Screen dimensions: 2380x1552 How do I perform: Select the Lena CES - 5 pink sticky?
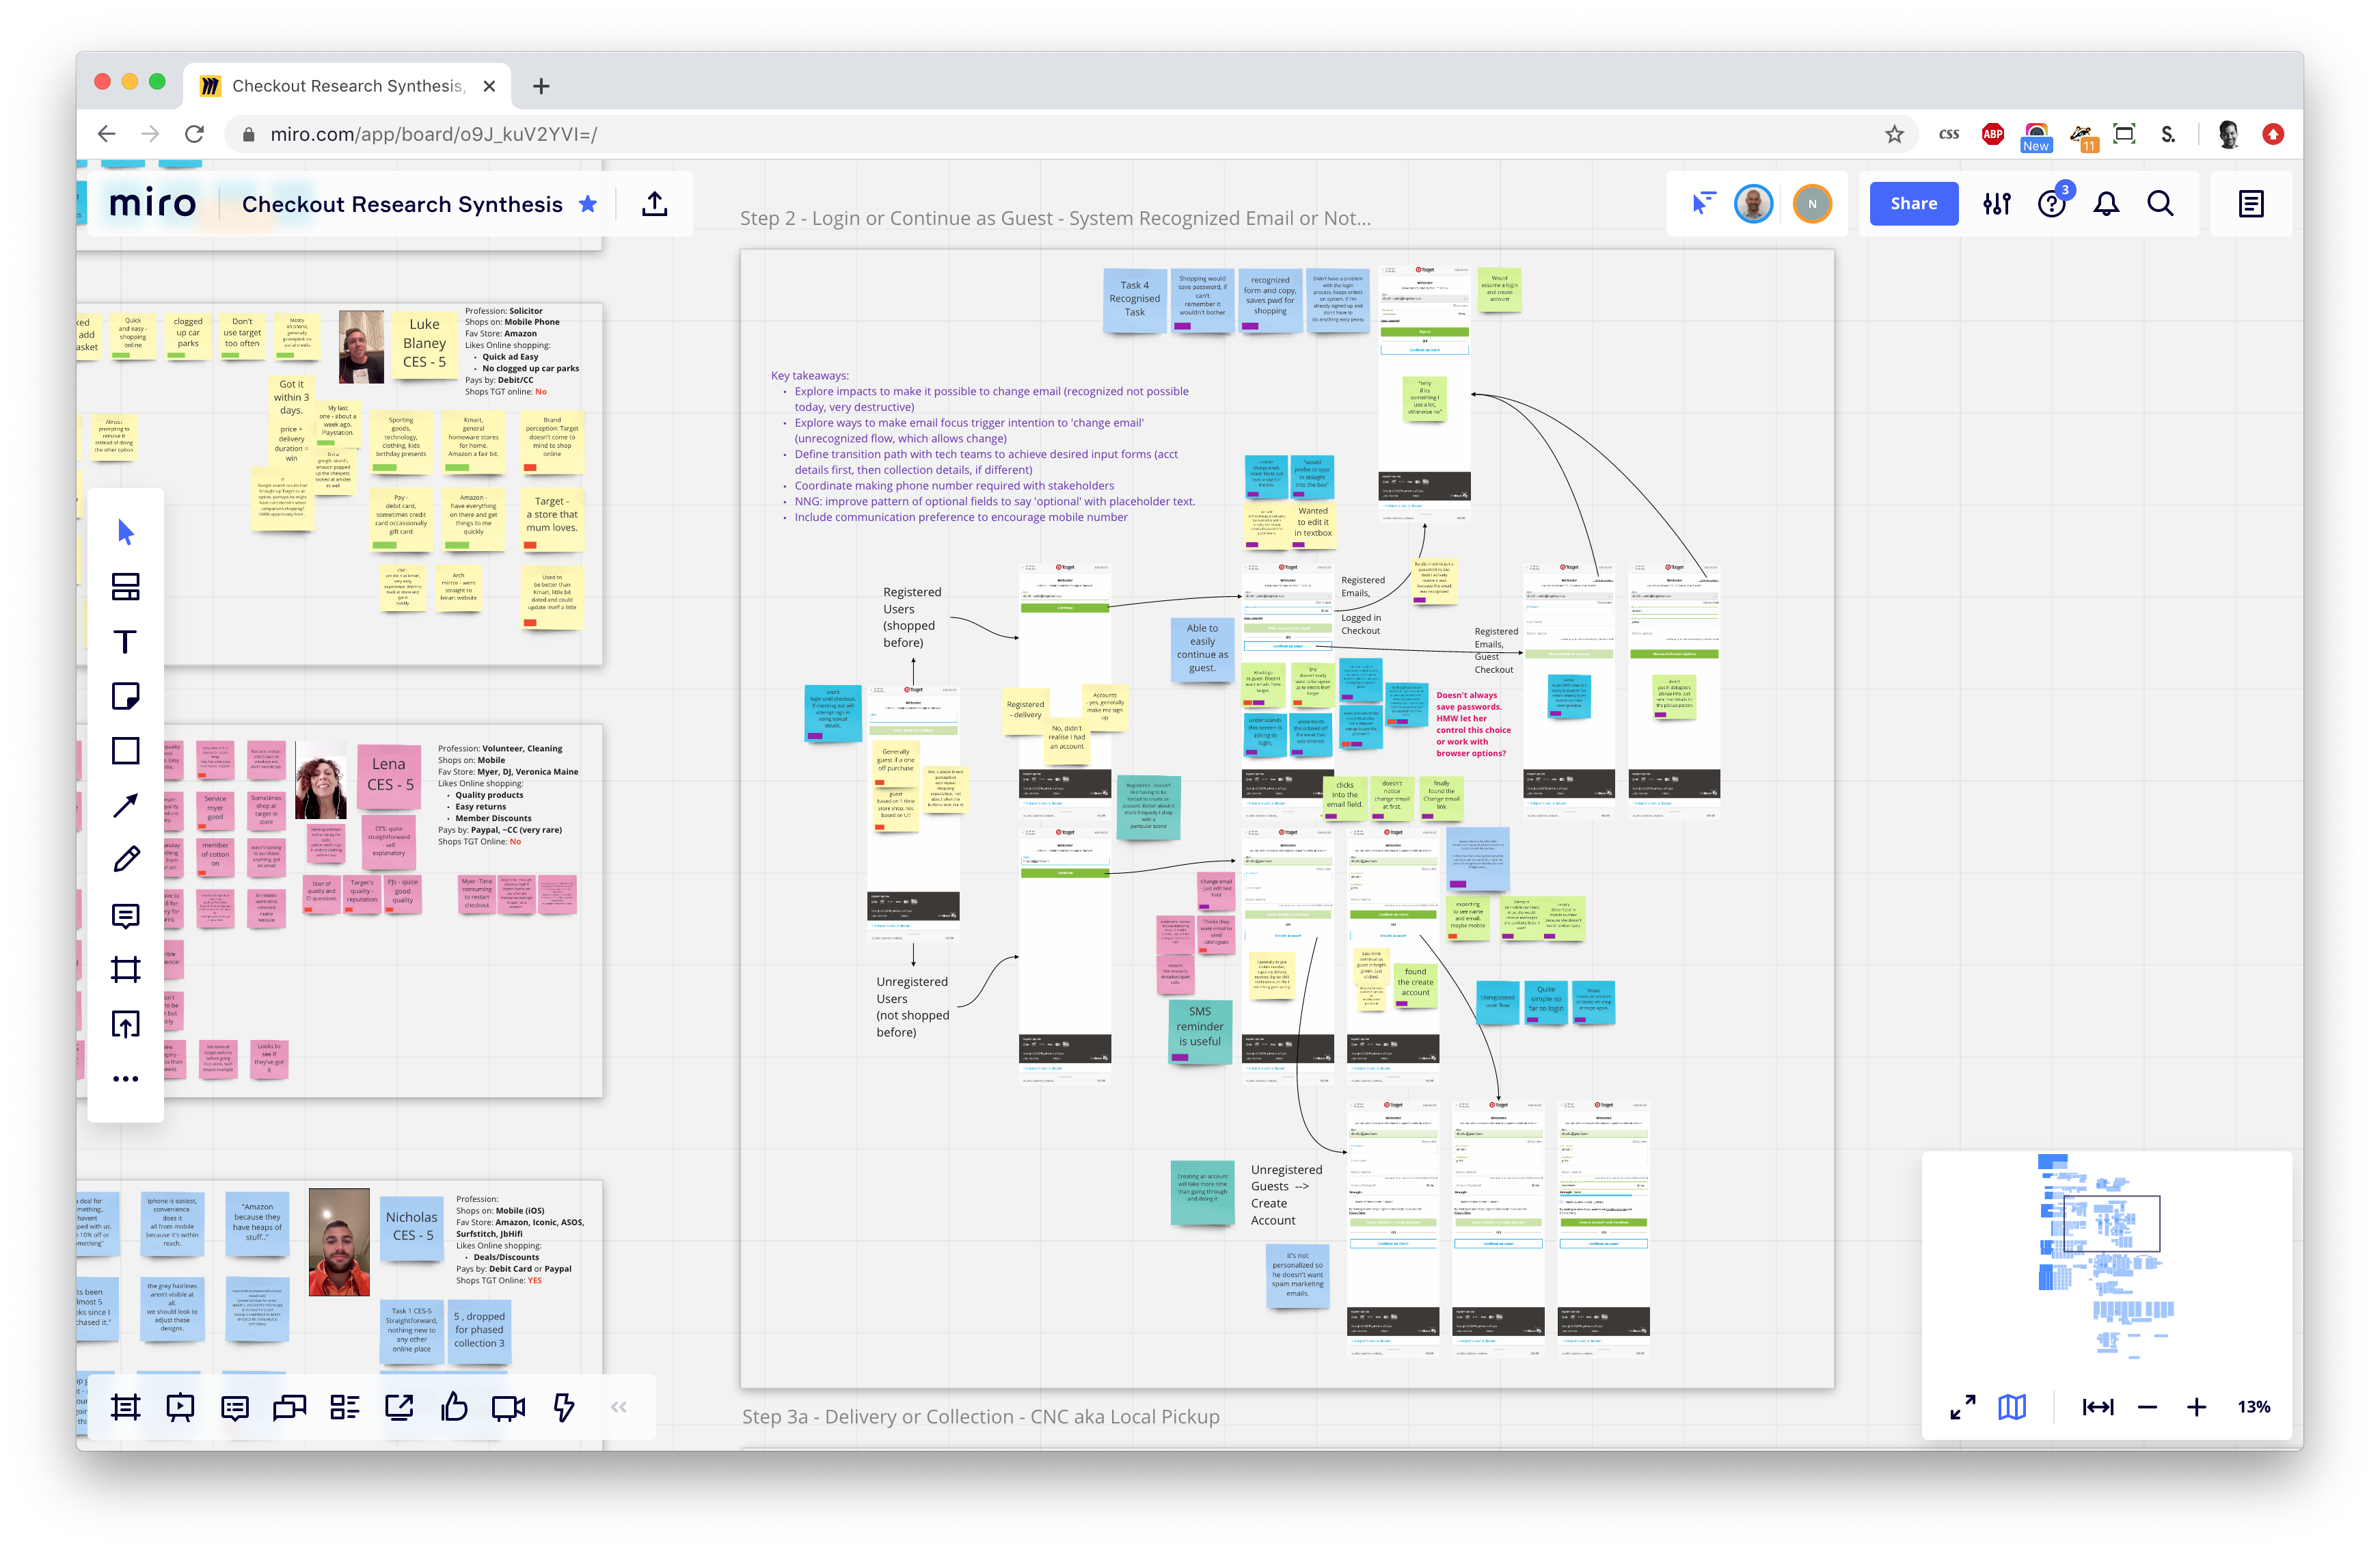(389, 775)
